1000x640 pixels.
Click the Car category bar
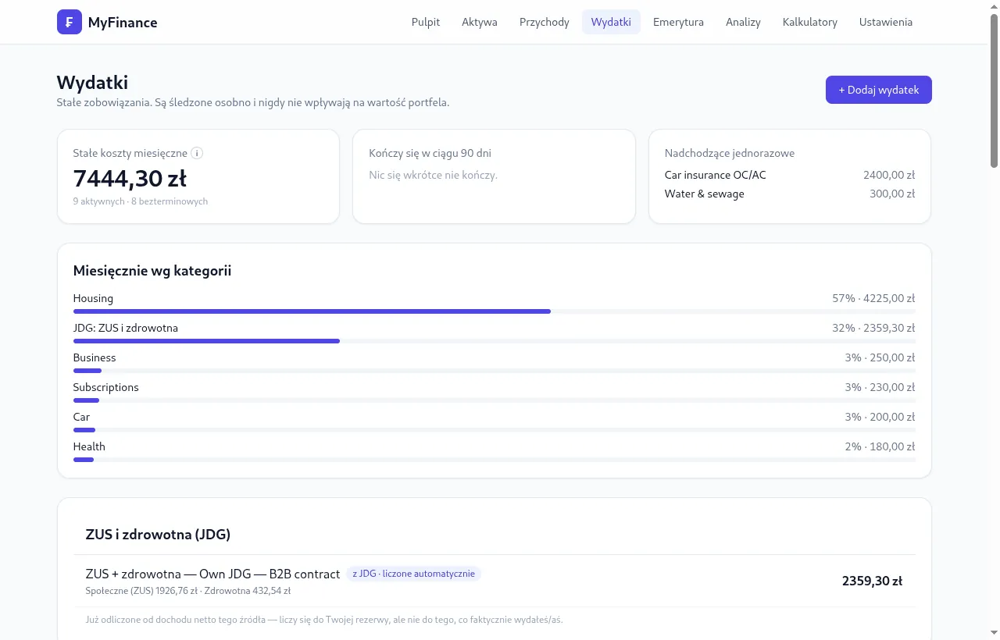pyautogui.click(x=495, y=430)
